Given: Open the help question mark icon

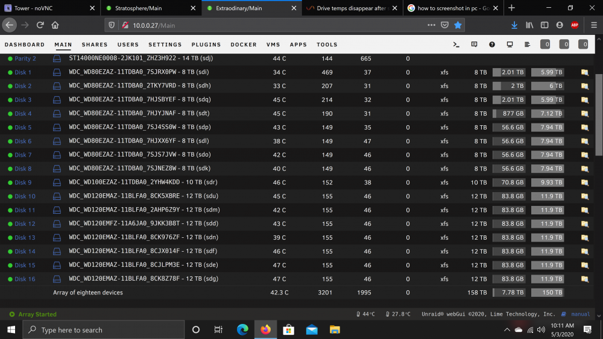Looking at the screenshot, I should pyautogui.click(x=492, y=45).
